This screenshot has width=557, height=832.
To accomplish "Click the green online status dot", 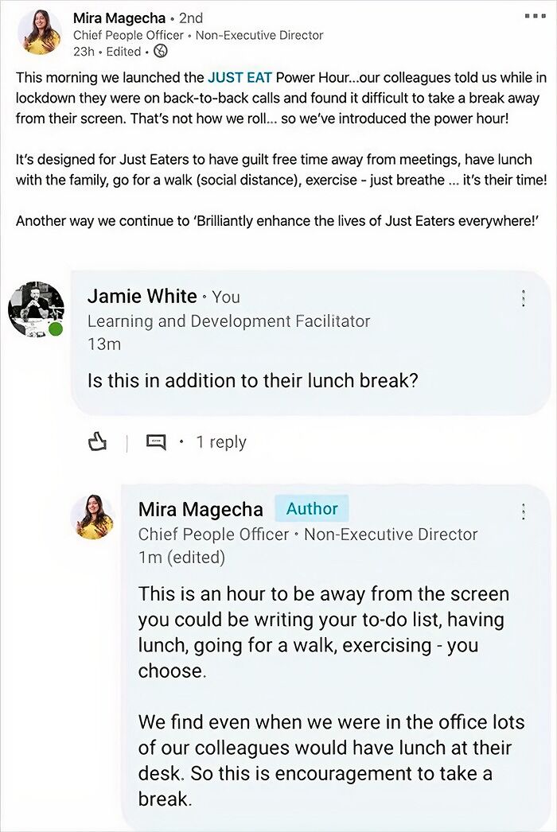I will pos(55,329).
